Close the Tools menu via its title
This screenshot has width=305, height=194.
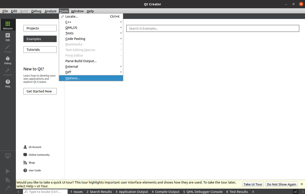pyautogui.click(x=64, y=11)
